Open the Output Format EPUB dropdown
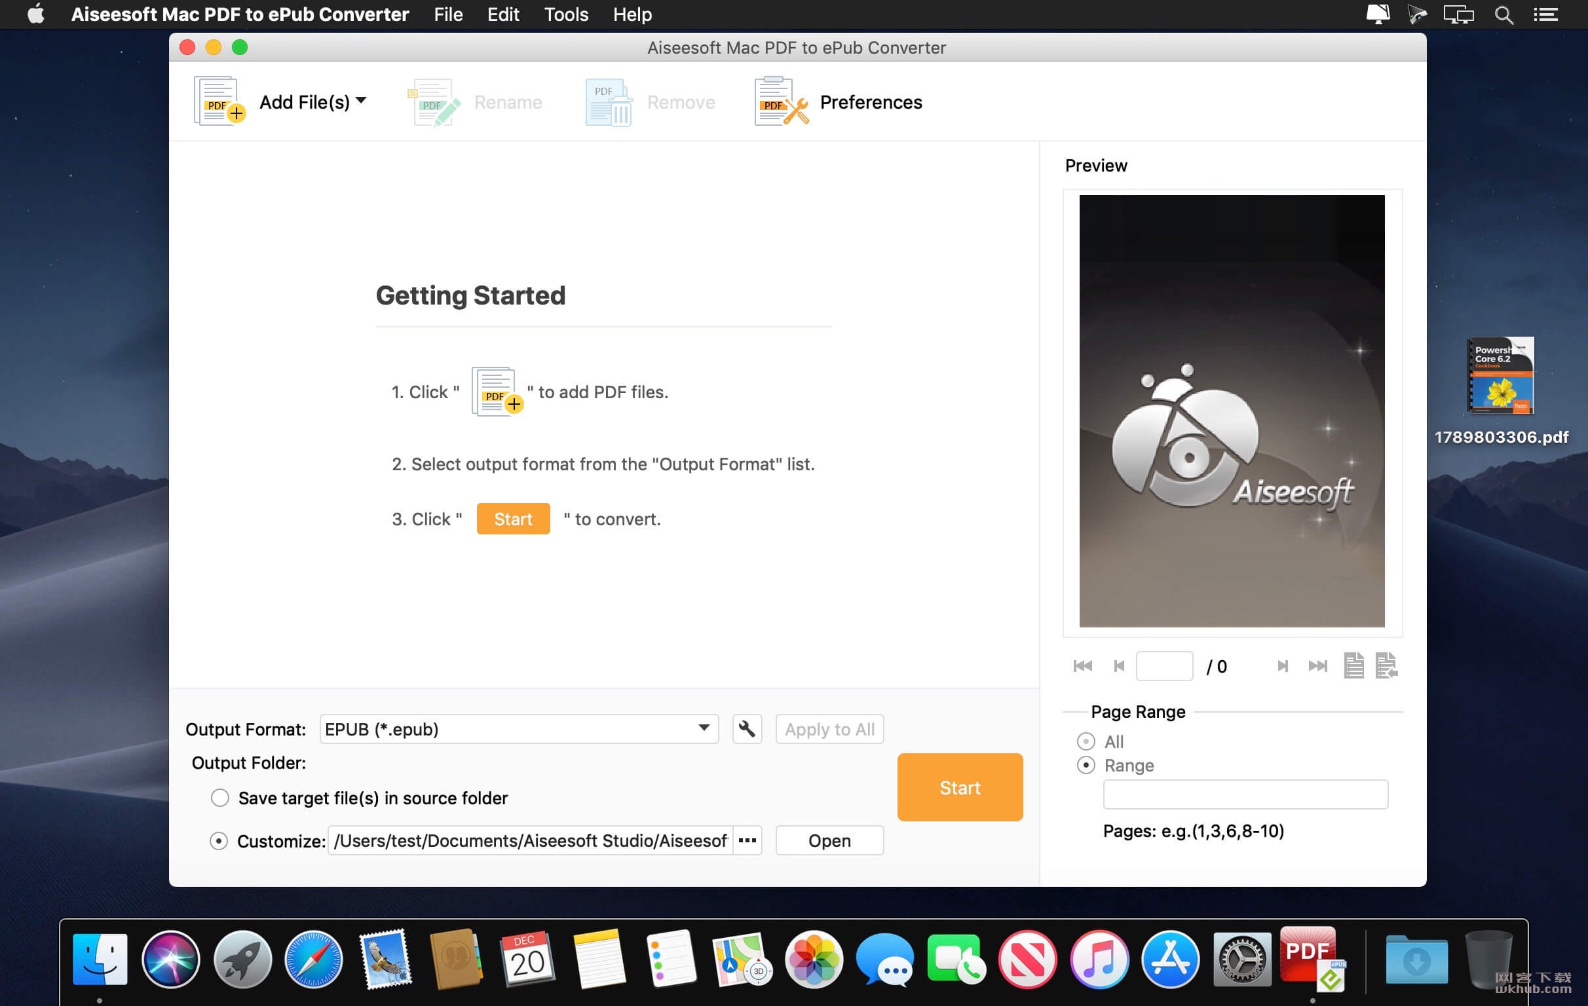This screenshot has height=1006, width=1588. coord(519,728)
